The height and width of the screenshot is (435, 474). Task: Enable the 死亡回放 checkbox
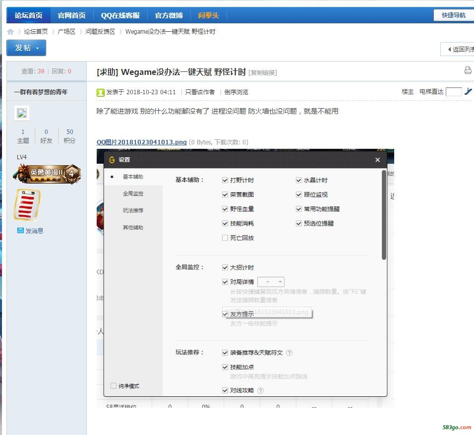point(225,238)
